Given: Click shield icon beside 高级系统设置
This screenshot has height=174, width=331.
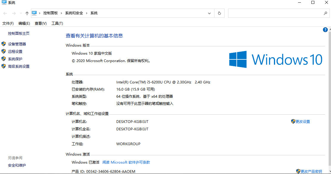Looking at the screenshot, I should 4,66.
